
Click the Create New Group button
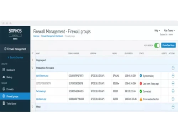168,45
